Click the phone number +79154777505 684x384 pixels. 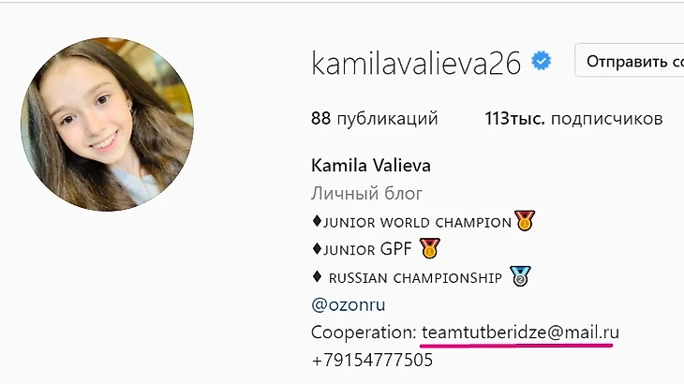click(x=372, y=360)
